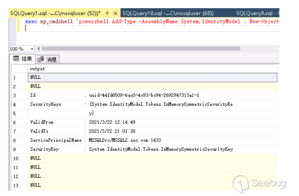
Task: Select the 结果 results tab
Action: pos(22,59)
